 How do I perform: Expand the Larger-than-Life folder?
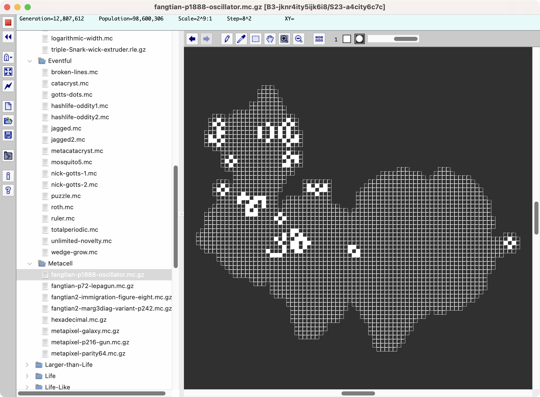point(27,365)
